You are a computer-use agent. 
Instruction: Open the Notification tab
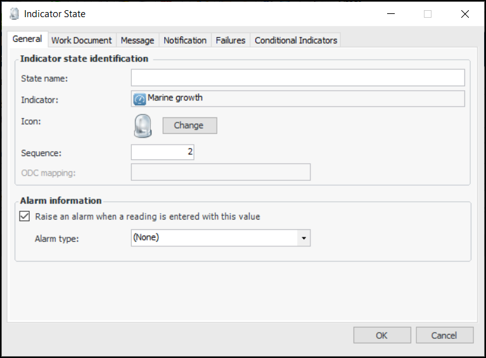(185, 40)
